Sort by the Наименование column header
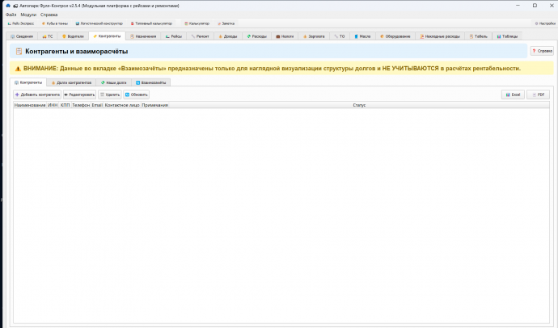 (30, 105)
